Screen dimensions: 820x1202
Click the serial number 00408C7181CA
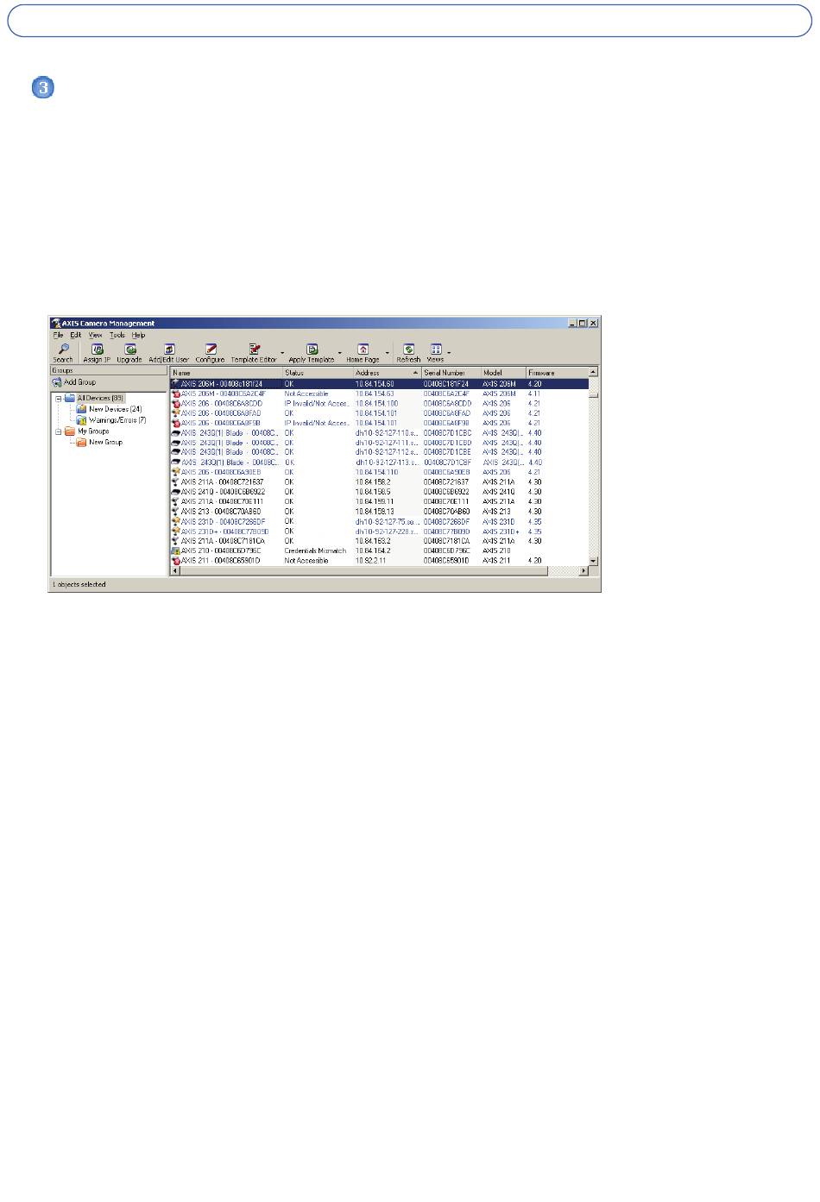tap(446, 541)
